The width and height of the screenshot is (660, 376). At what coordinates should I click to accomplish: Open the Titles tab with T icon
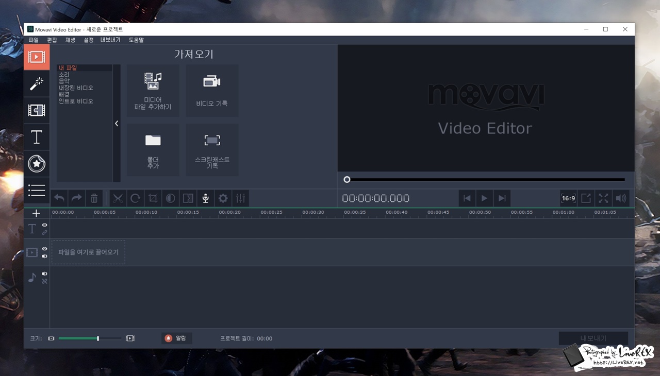pyautogui.click(x=37, y=137)
